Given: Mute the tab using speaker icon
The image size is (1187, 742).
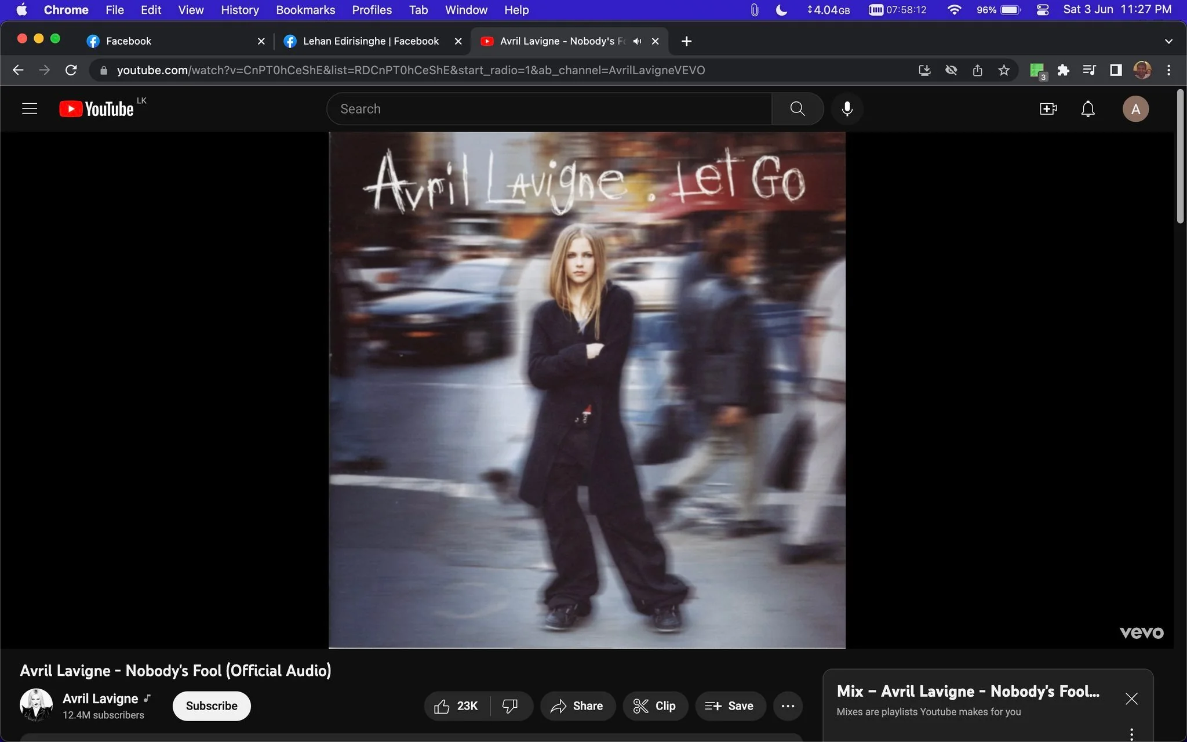Looking at the screenshot, I should pyautogui.click(x=637, y=41).
